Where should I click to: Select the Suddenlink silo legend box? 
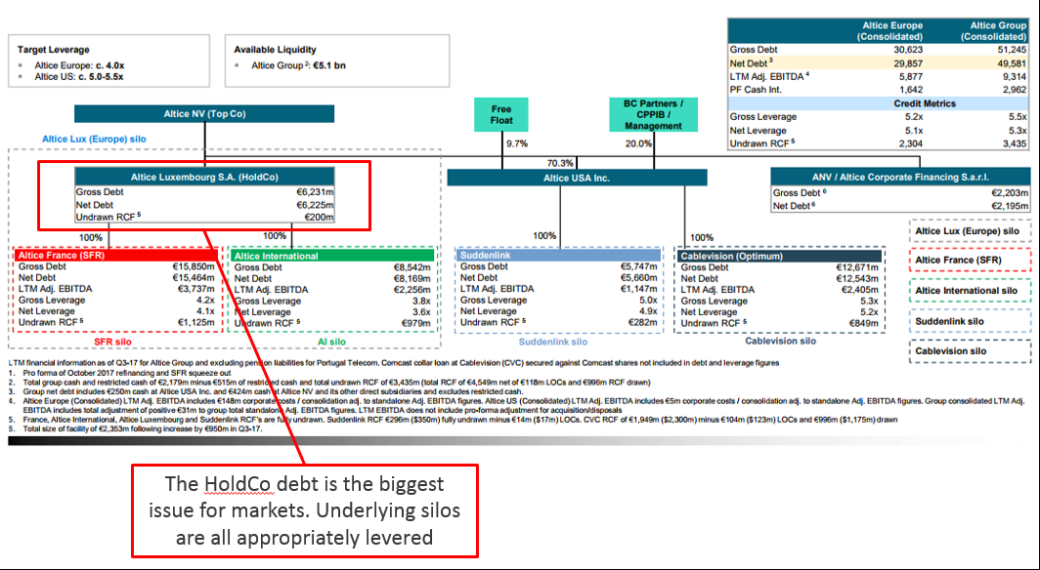click(x=970, y=321)
